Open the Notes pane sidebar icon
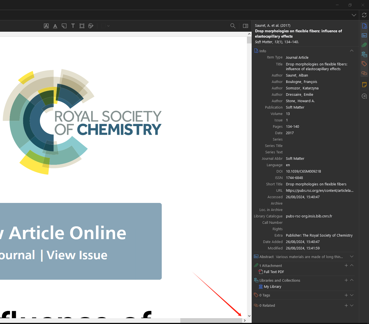 (364, 85)
